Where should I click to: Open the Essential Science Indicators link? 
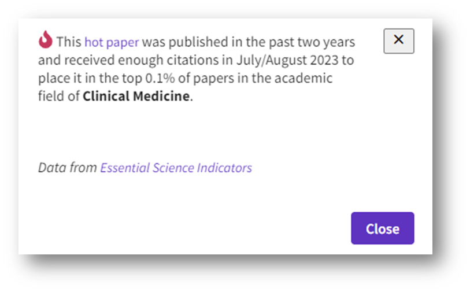tap(176, 168)
